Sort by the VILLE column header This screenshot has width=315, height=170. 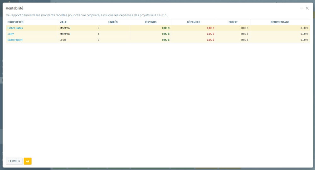point(63,22)
